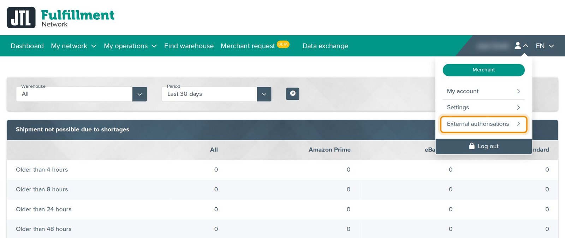
Task: Select External authorisations menu entry
Action: click(x=484, y=124)
